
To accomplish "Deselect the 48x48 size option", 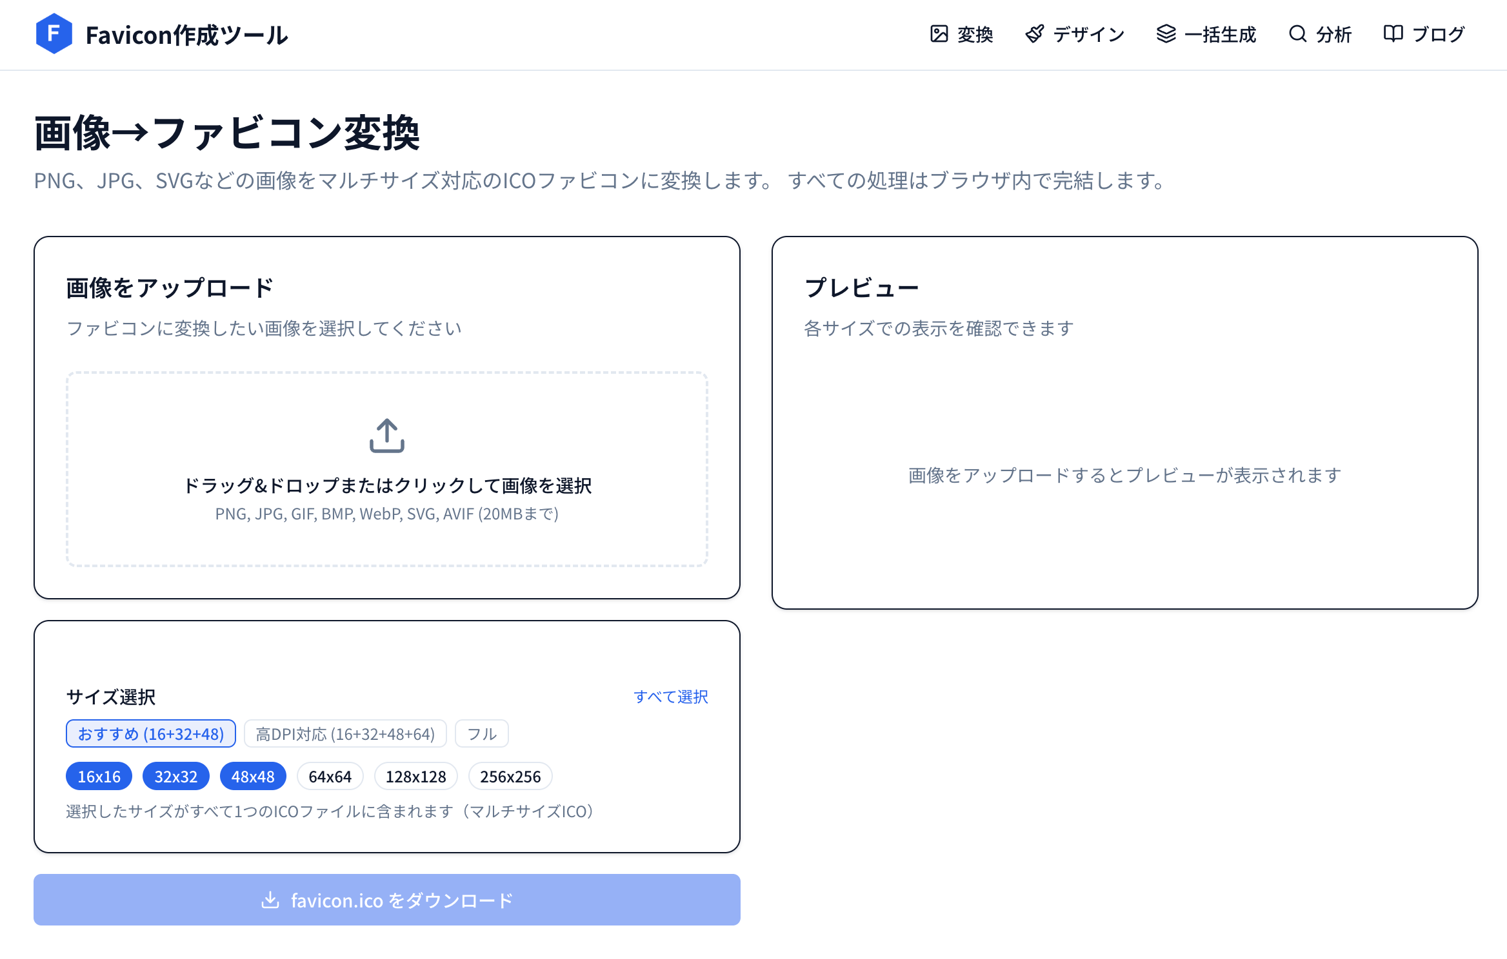I will [253, 776].
